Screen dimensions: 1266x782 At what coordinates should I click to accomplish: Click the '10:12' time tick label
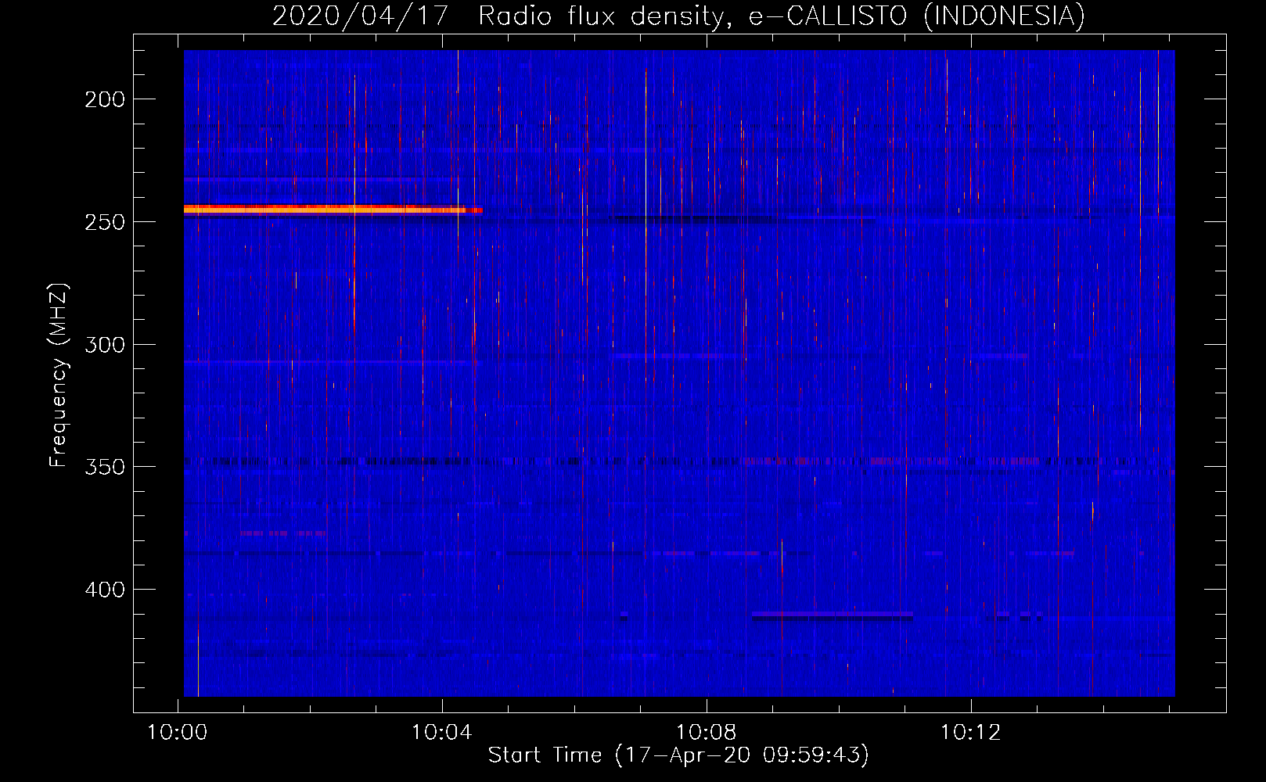(971, 732)
